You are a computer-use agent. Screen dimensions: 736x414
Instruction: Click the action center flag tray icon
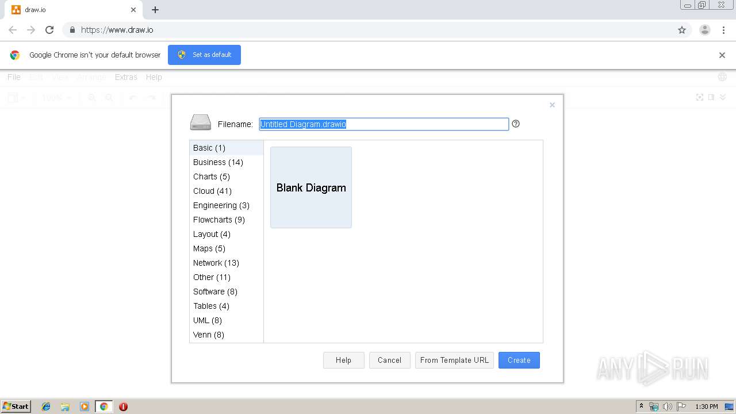click(x=681, y=407)
